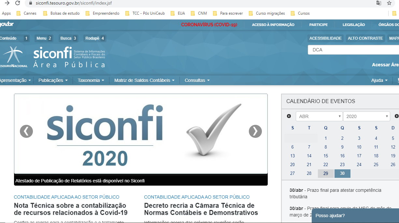Go to previous carousel slide
399x223 pixels.
pos(26,131)
